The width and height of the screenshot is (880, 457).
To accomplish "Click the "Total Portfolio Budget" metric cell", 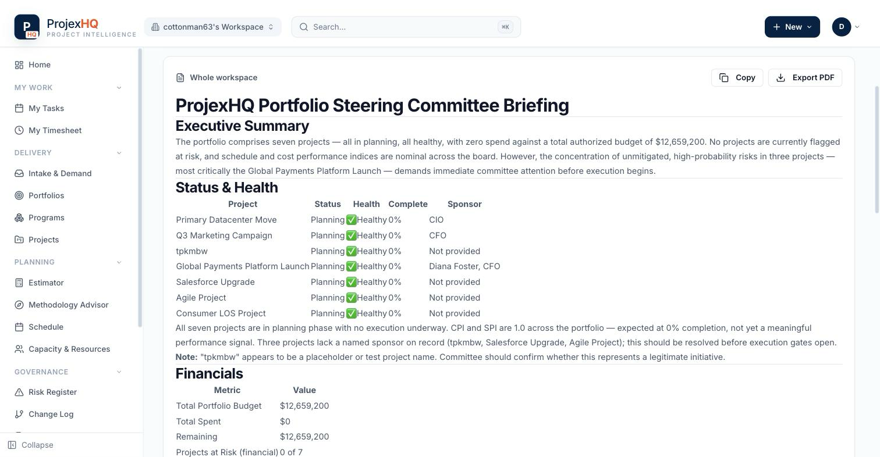I will pyautogui.click(x=219, y=406).
